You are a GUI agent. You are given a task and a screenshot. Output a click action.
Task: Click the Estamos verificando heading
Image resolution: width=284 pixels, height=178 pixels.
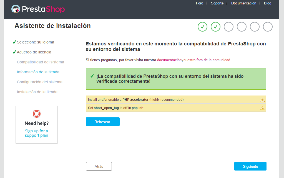[x=176, y=47]
